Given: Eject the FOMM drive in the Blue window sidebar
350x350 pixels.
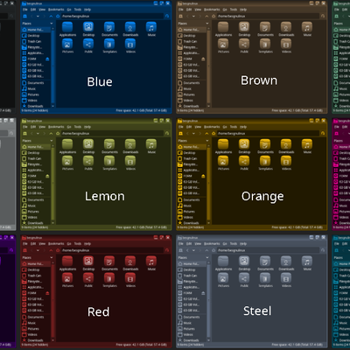Looking at the screenshot, I should point(47,59).
